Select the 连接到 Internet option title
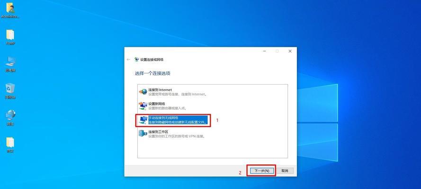Viewport: 421px width, 189px height. point(160,90)
